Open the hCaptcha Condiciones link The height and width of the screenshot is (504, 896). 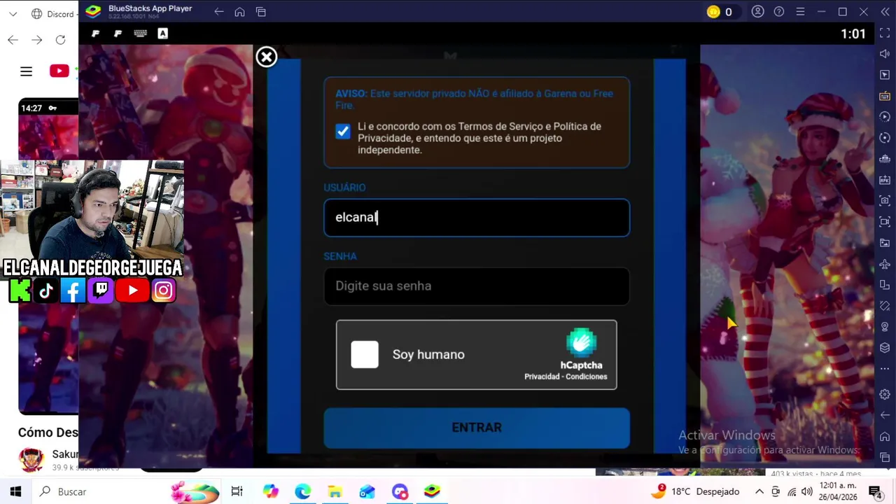click(x=587, y=377)
